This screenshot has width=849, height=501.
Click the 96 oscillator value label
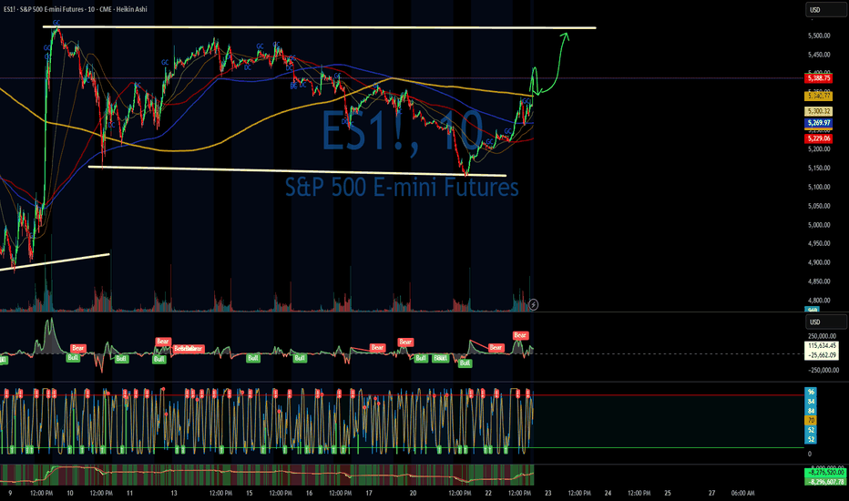[x=811, y=392]
